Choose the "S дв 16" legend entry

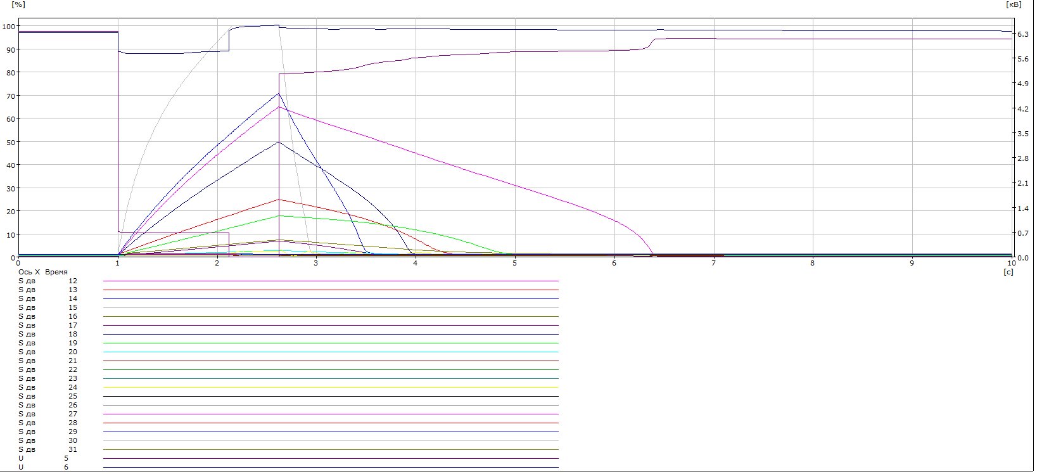click(x=288, y=316)
